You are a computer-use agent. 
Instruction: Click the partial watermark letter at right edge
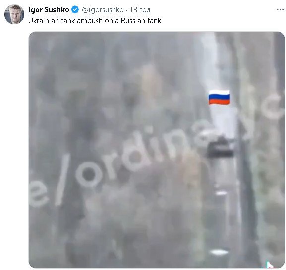click(x=274, y=108)
